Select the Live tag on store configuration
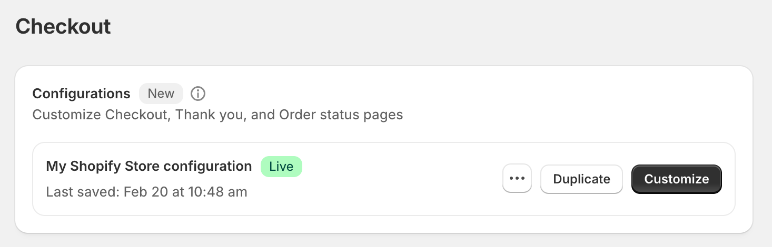The image size is (772, 247). (281, 167)
